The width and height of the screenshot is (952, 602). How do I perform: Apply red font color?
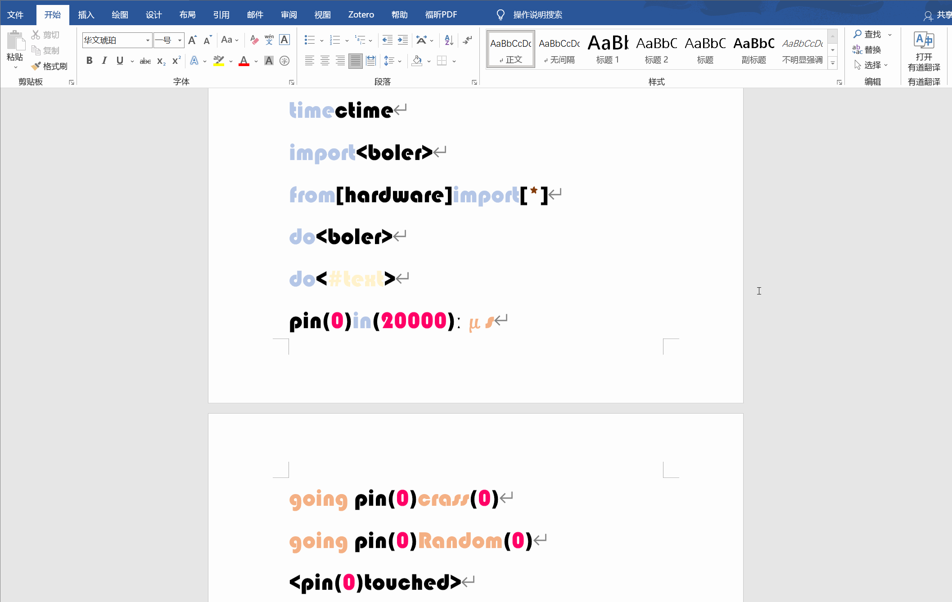[x=244, y=61]
